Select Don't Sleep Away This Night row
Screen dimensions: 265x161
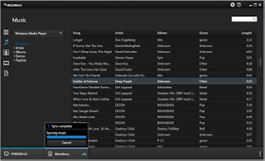(x=164, y=52)
